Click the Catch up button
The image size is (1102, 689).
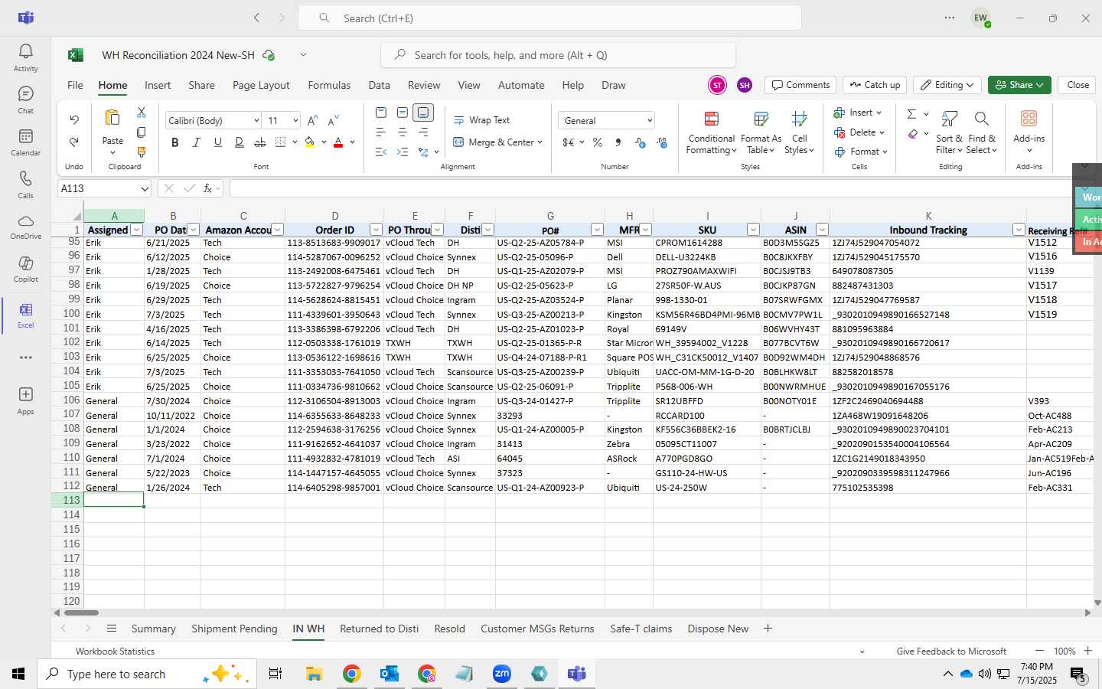coord(875,85)
